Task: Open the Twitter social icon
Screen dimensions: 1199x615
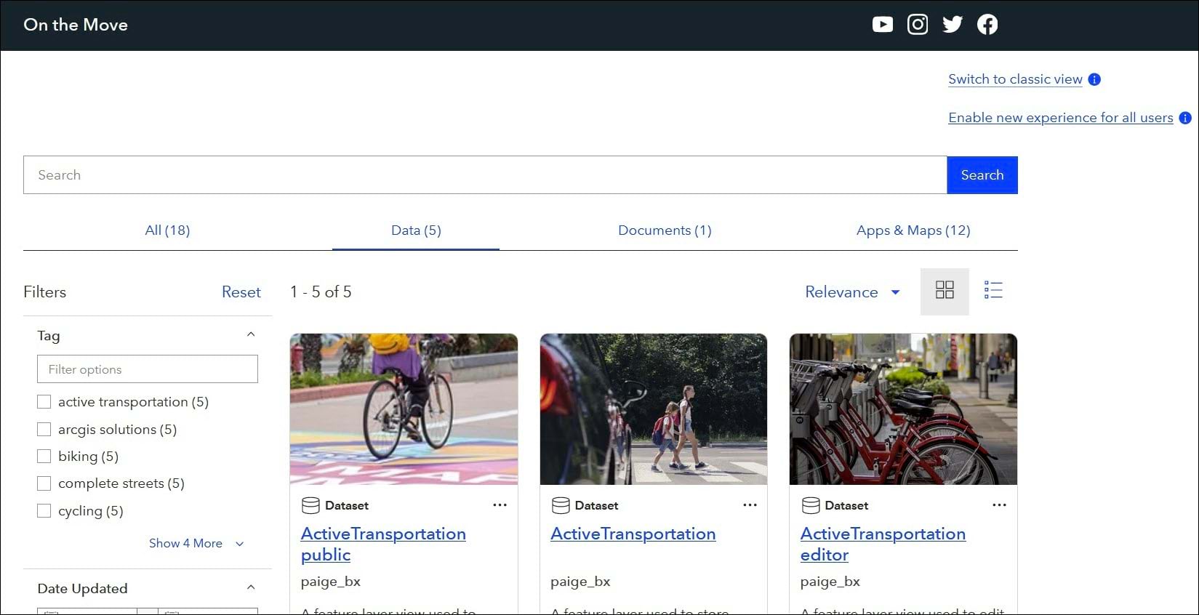Action: click(x=953, y=25)
